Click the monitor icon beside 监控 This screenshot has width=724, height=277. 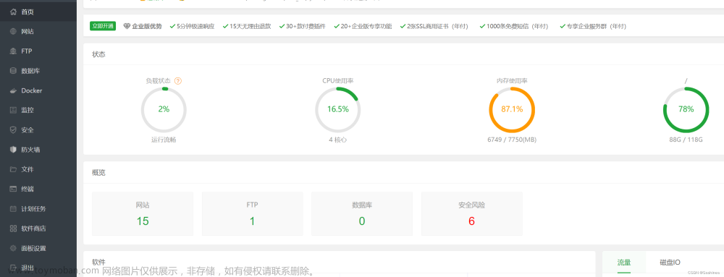(13, 110)
